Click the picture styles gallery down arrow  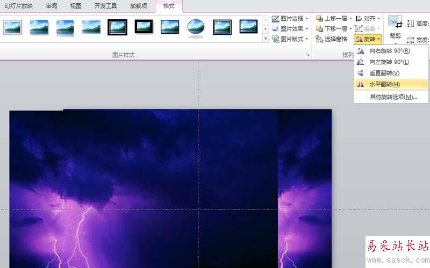pyautogui.click(x=265, y=29)
